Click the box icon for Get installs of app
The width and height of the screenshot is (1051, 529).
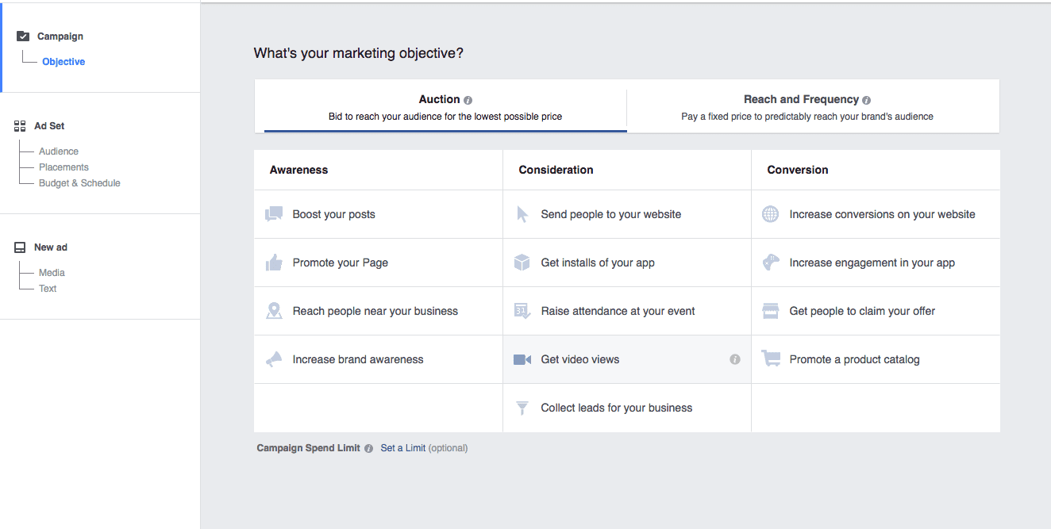[522, 263]
